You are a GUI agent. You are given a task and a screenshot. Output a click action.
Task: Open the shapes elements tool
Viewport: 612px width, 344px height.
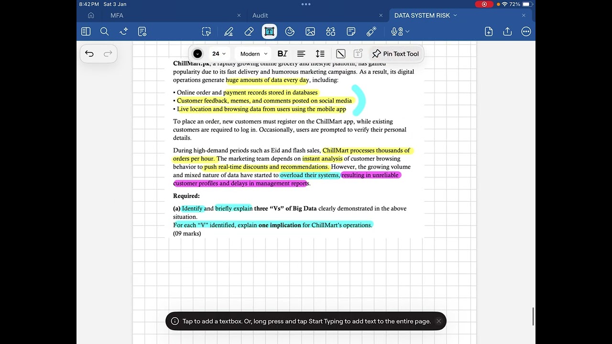330,32
